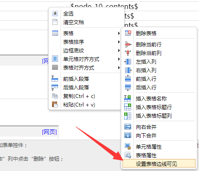Click the insert column left icon
The width and height of the screenshot is (199, 171).
pos(128,61)
